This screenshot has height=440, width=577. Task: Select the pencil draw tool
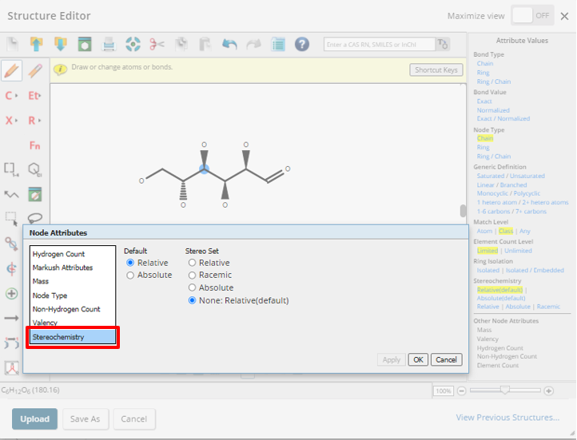pos(11,70)
